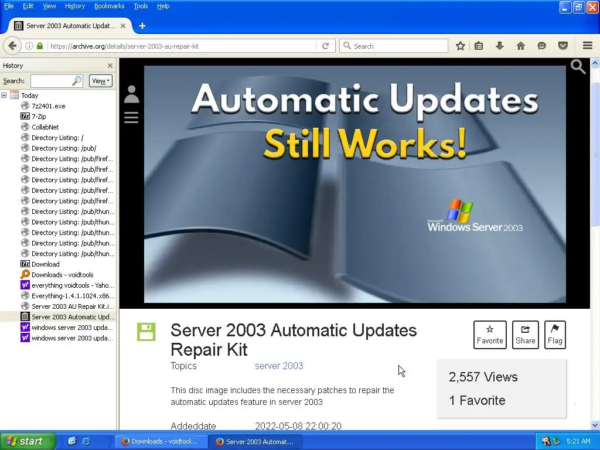Click the security keys tray icon

click(x=546, y=441)
